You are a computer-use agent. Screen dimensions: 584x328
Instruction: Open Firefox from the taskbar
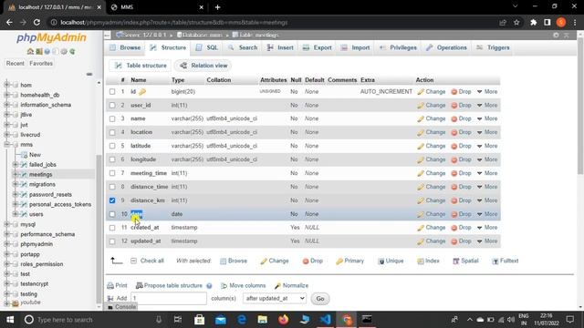[x=284, y=320]
